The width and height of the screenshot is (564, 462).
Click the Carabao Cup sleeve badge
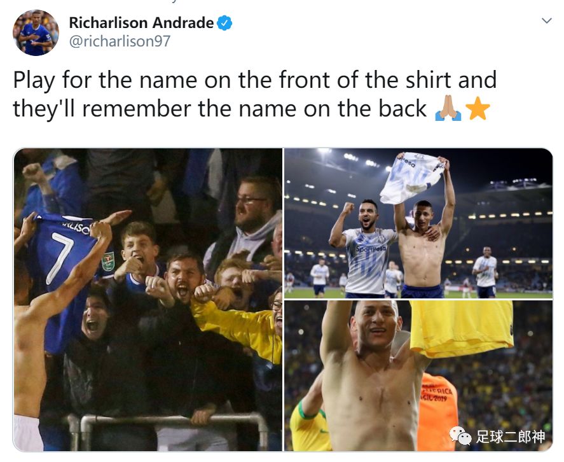pos(107,262)
